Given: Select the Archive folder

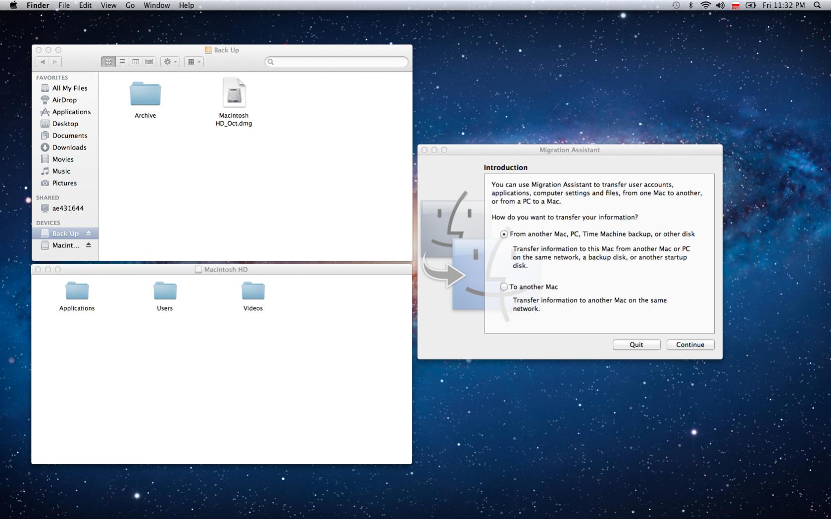Looking at the screenshot, I should [145, 100].
